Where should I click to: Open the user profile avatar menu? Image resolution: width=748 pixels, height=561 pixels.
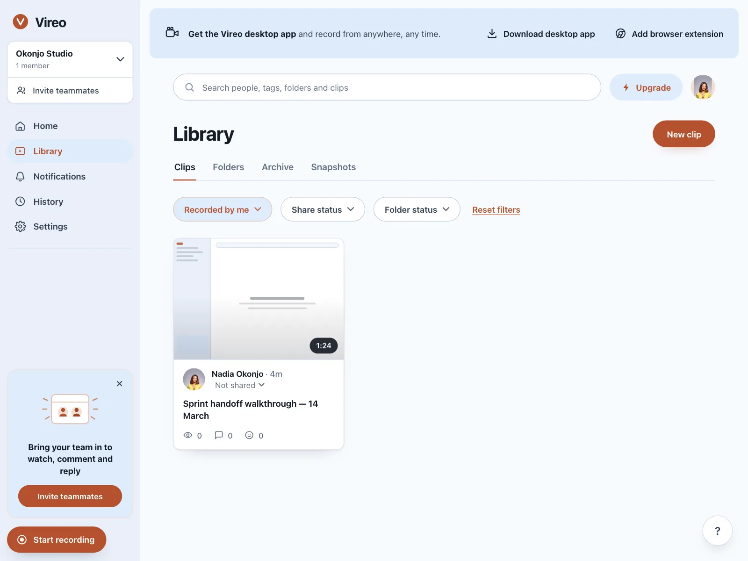[x=703, y=87]
